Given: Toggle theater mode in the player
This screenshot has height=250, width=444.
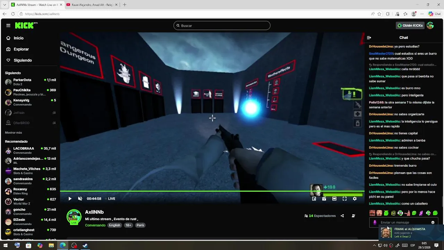Looking at the screenshot, I should [x=334, y=199].
